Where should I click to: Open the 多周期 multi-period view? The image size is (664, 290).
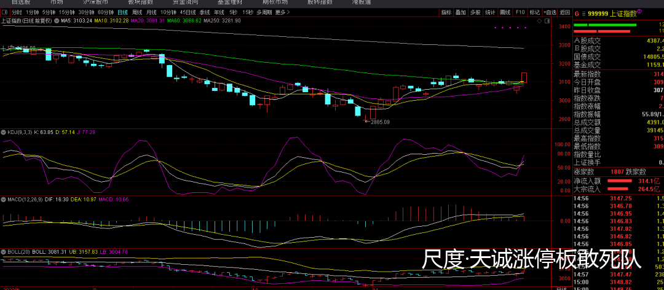click(x=264, y=12)
